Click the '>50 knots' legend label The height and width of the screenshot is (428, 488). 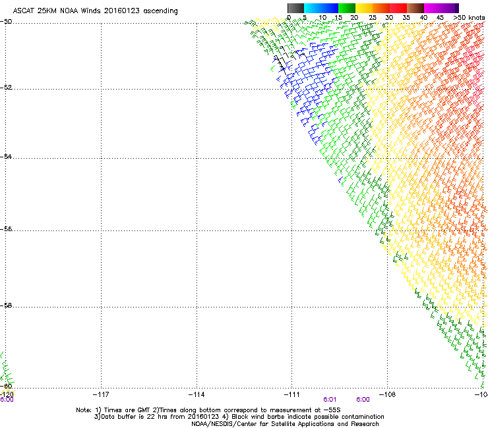(x=469, y=18)
